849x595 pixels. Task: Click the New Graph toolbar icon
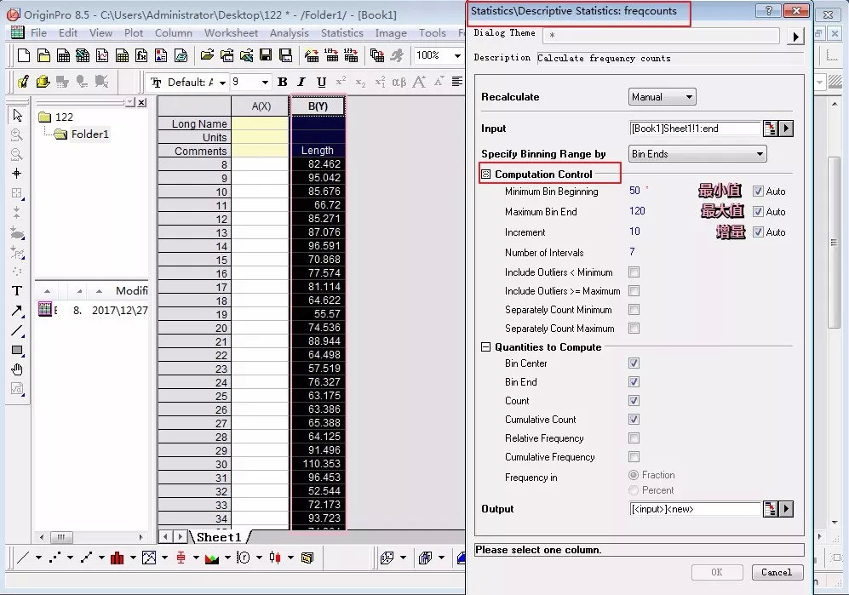pos(102,55)
